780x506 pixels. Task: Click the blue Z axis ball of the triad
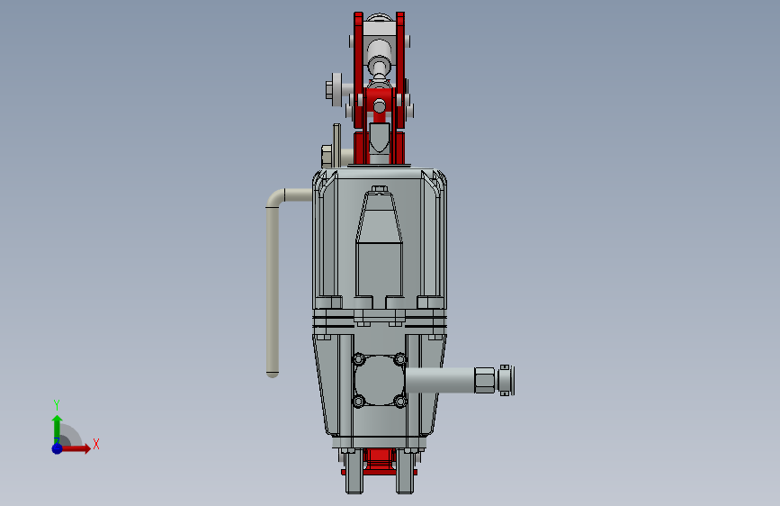pos(58,448)
